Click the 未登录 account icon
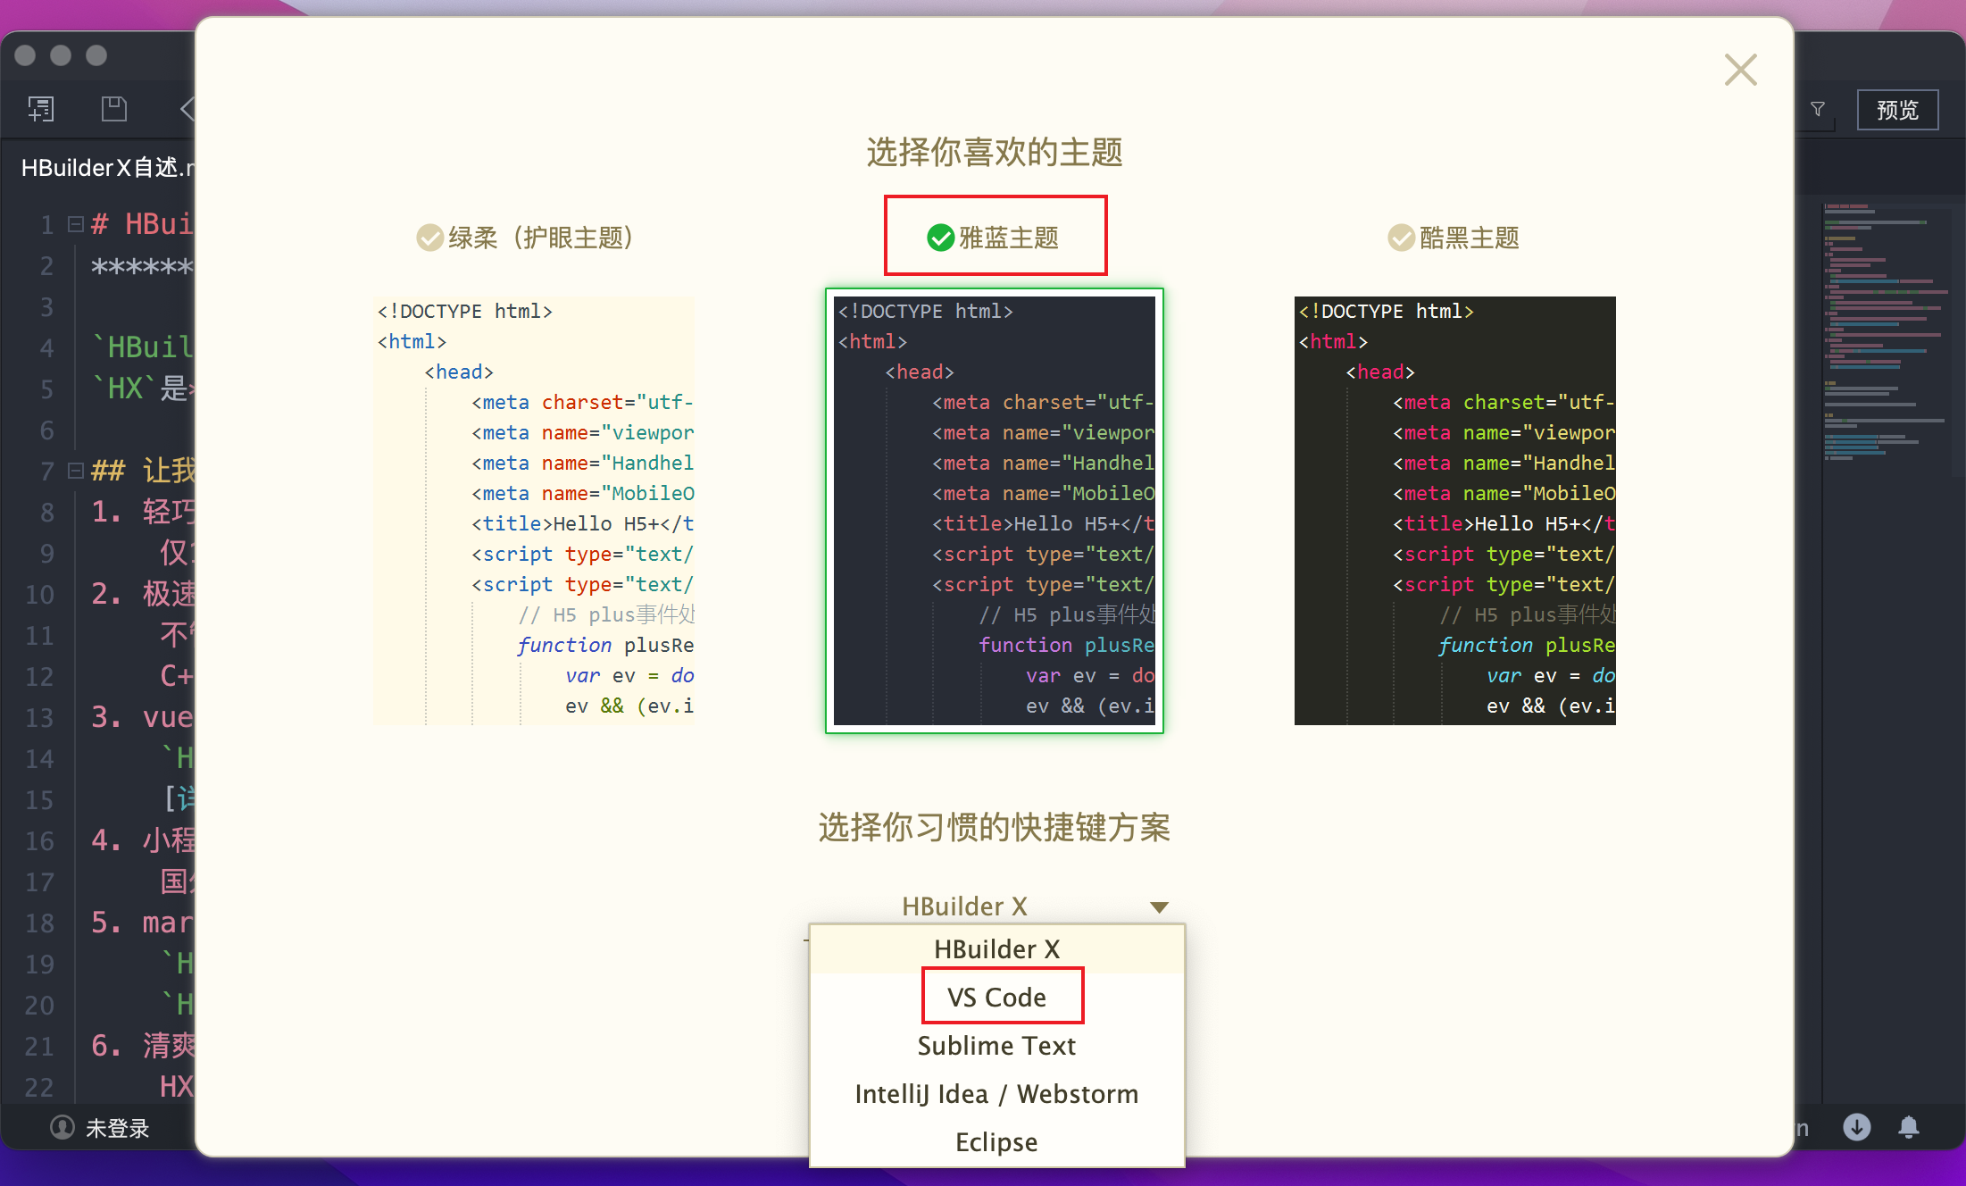 (62, 1128)
